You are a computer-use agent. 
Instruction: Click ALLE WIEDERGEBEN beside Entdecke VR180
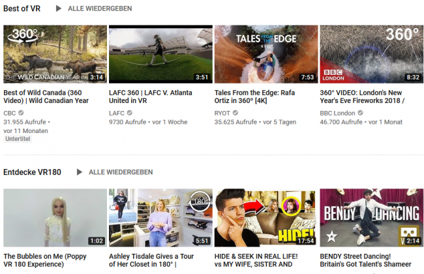(x=121, y=172)
